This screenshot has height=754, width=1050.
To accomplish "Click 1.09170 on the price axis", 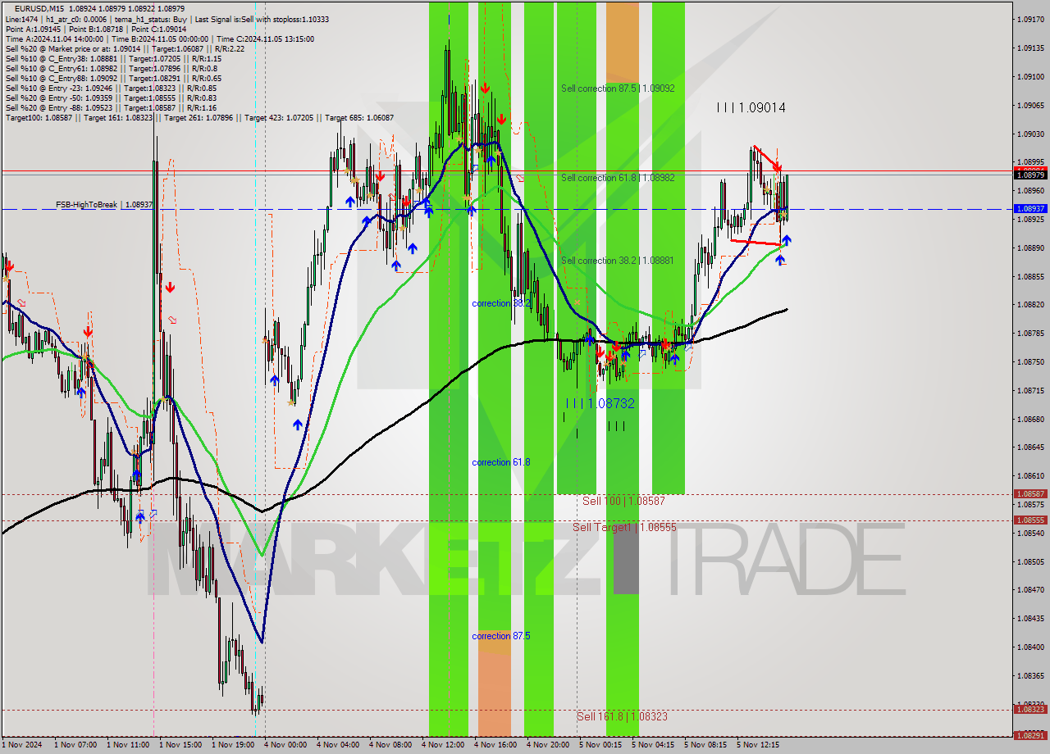I will pyautogui.click(x=1030, y=19).
